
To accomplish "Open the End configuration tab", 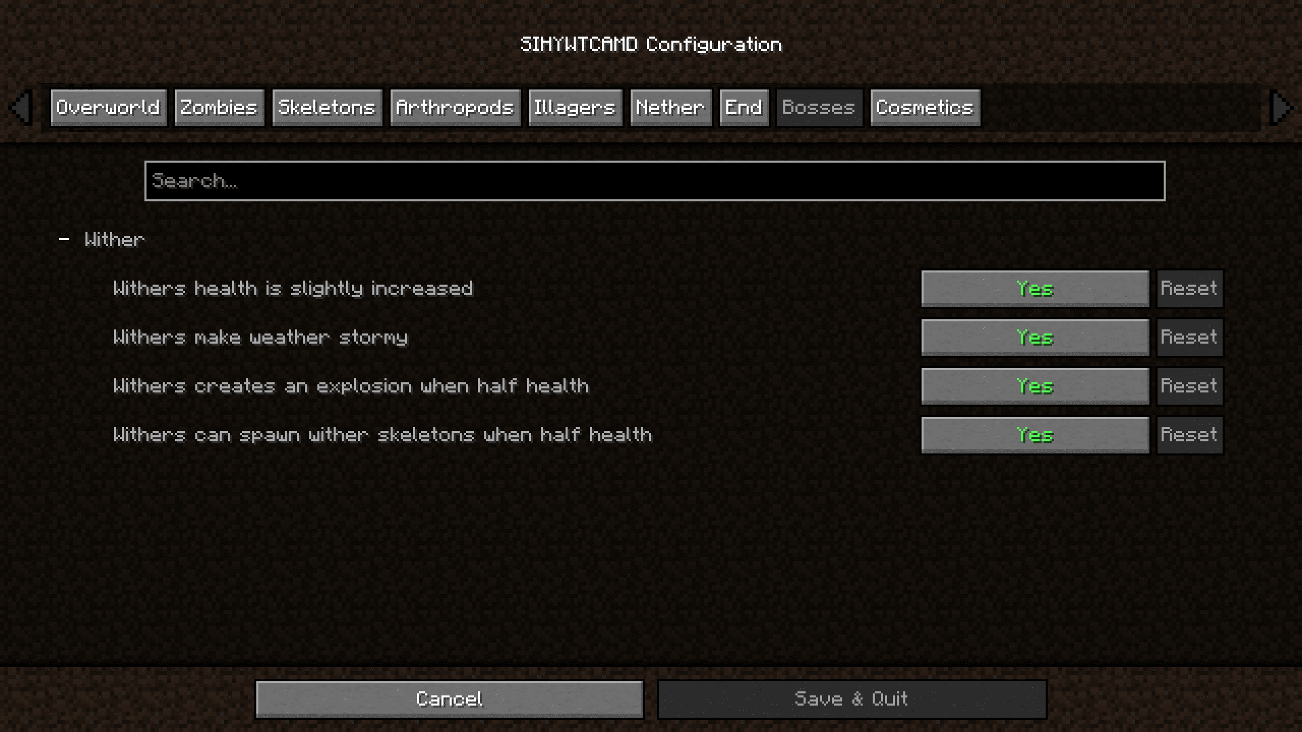I will (744, 107).
